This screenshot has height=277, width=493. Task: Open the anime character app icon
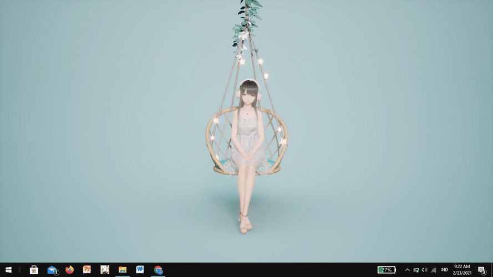tap(105, 270)
